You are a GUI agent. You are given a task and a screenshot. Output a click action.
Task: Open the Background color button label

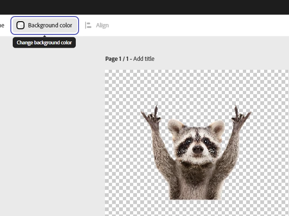(x=50, y=25)
